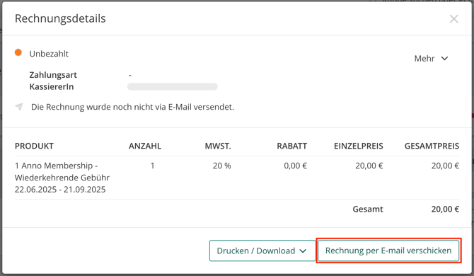Click the chevron arrow next to Mehr
Viewport: 474px width, 276px height.
click(x=444, y=58)
